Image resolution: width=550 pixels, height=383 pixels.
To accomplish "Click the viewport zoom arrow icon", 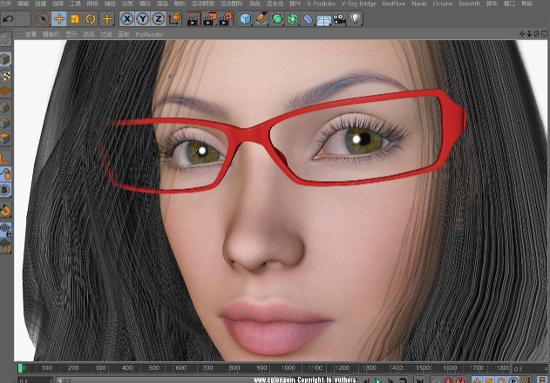I will (x=529, y=34).
